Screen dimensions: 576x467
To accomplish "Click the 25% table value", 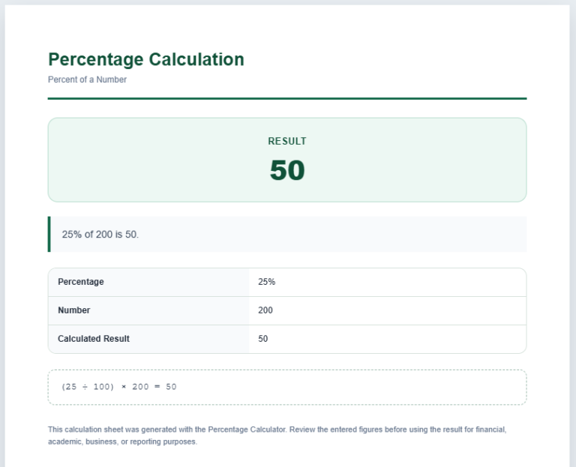I will pos(267,282).
